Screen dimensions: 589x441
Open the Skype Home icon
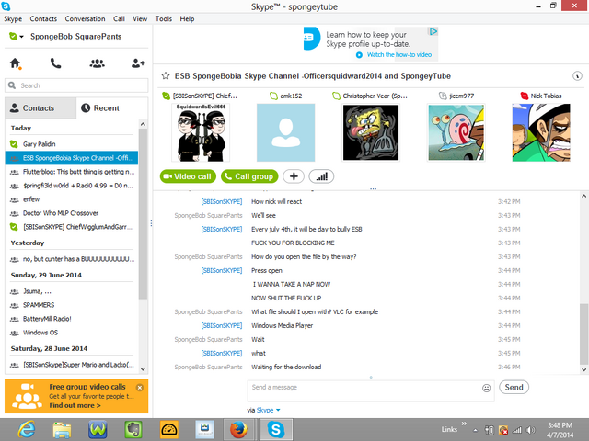[x=16, y=63]
